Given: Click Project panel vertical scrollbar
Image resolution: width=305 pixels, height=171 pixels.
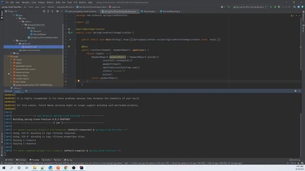Looking at the screenshot, I should (62, 48).
